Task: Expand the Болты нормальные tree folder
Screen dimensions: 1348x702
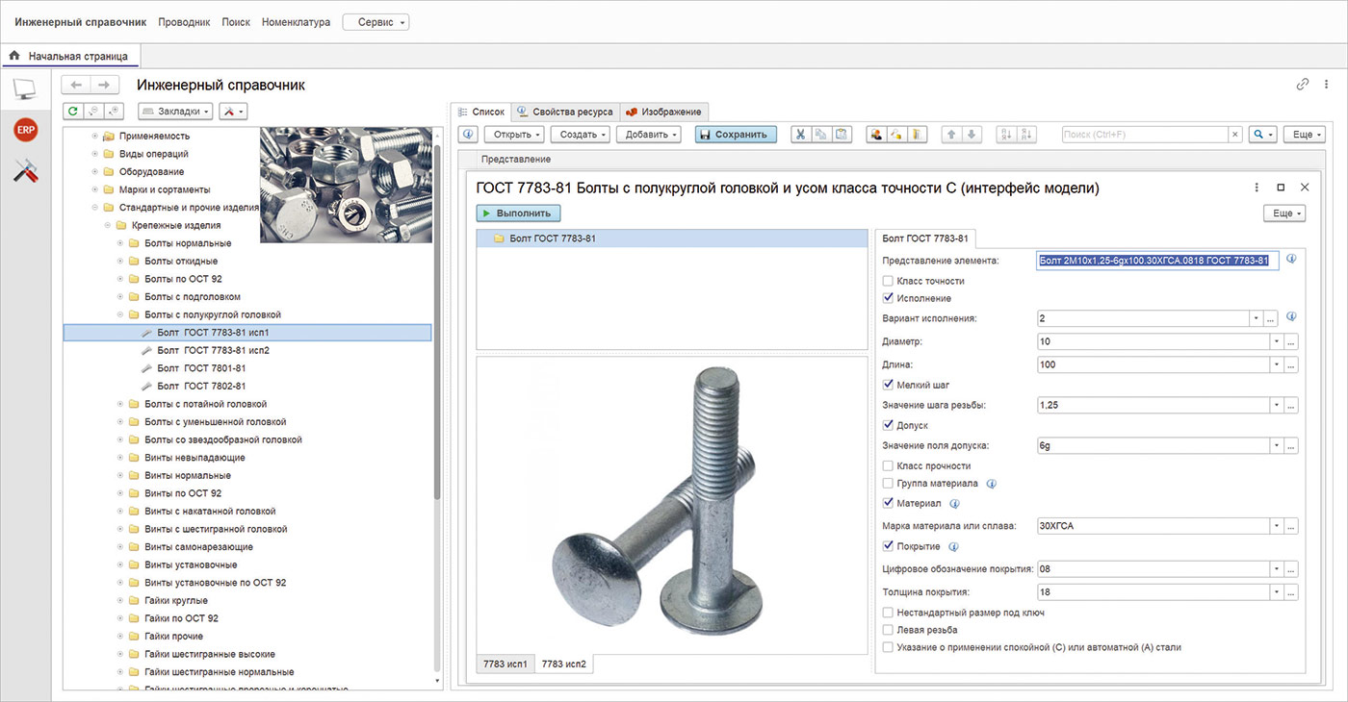Action: point(120,243)
